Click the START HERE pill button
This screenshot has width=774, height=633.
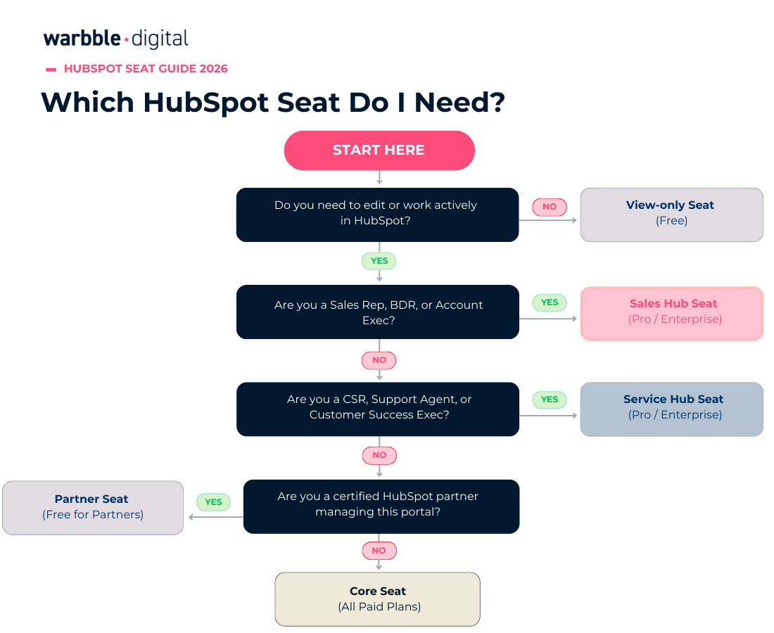click(x=379, y=151)
